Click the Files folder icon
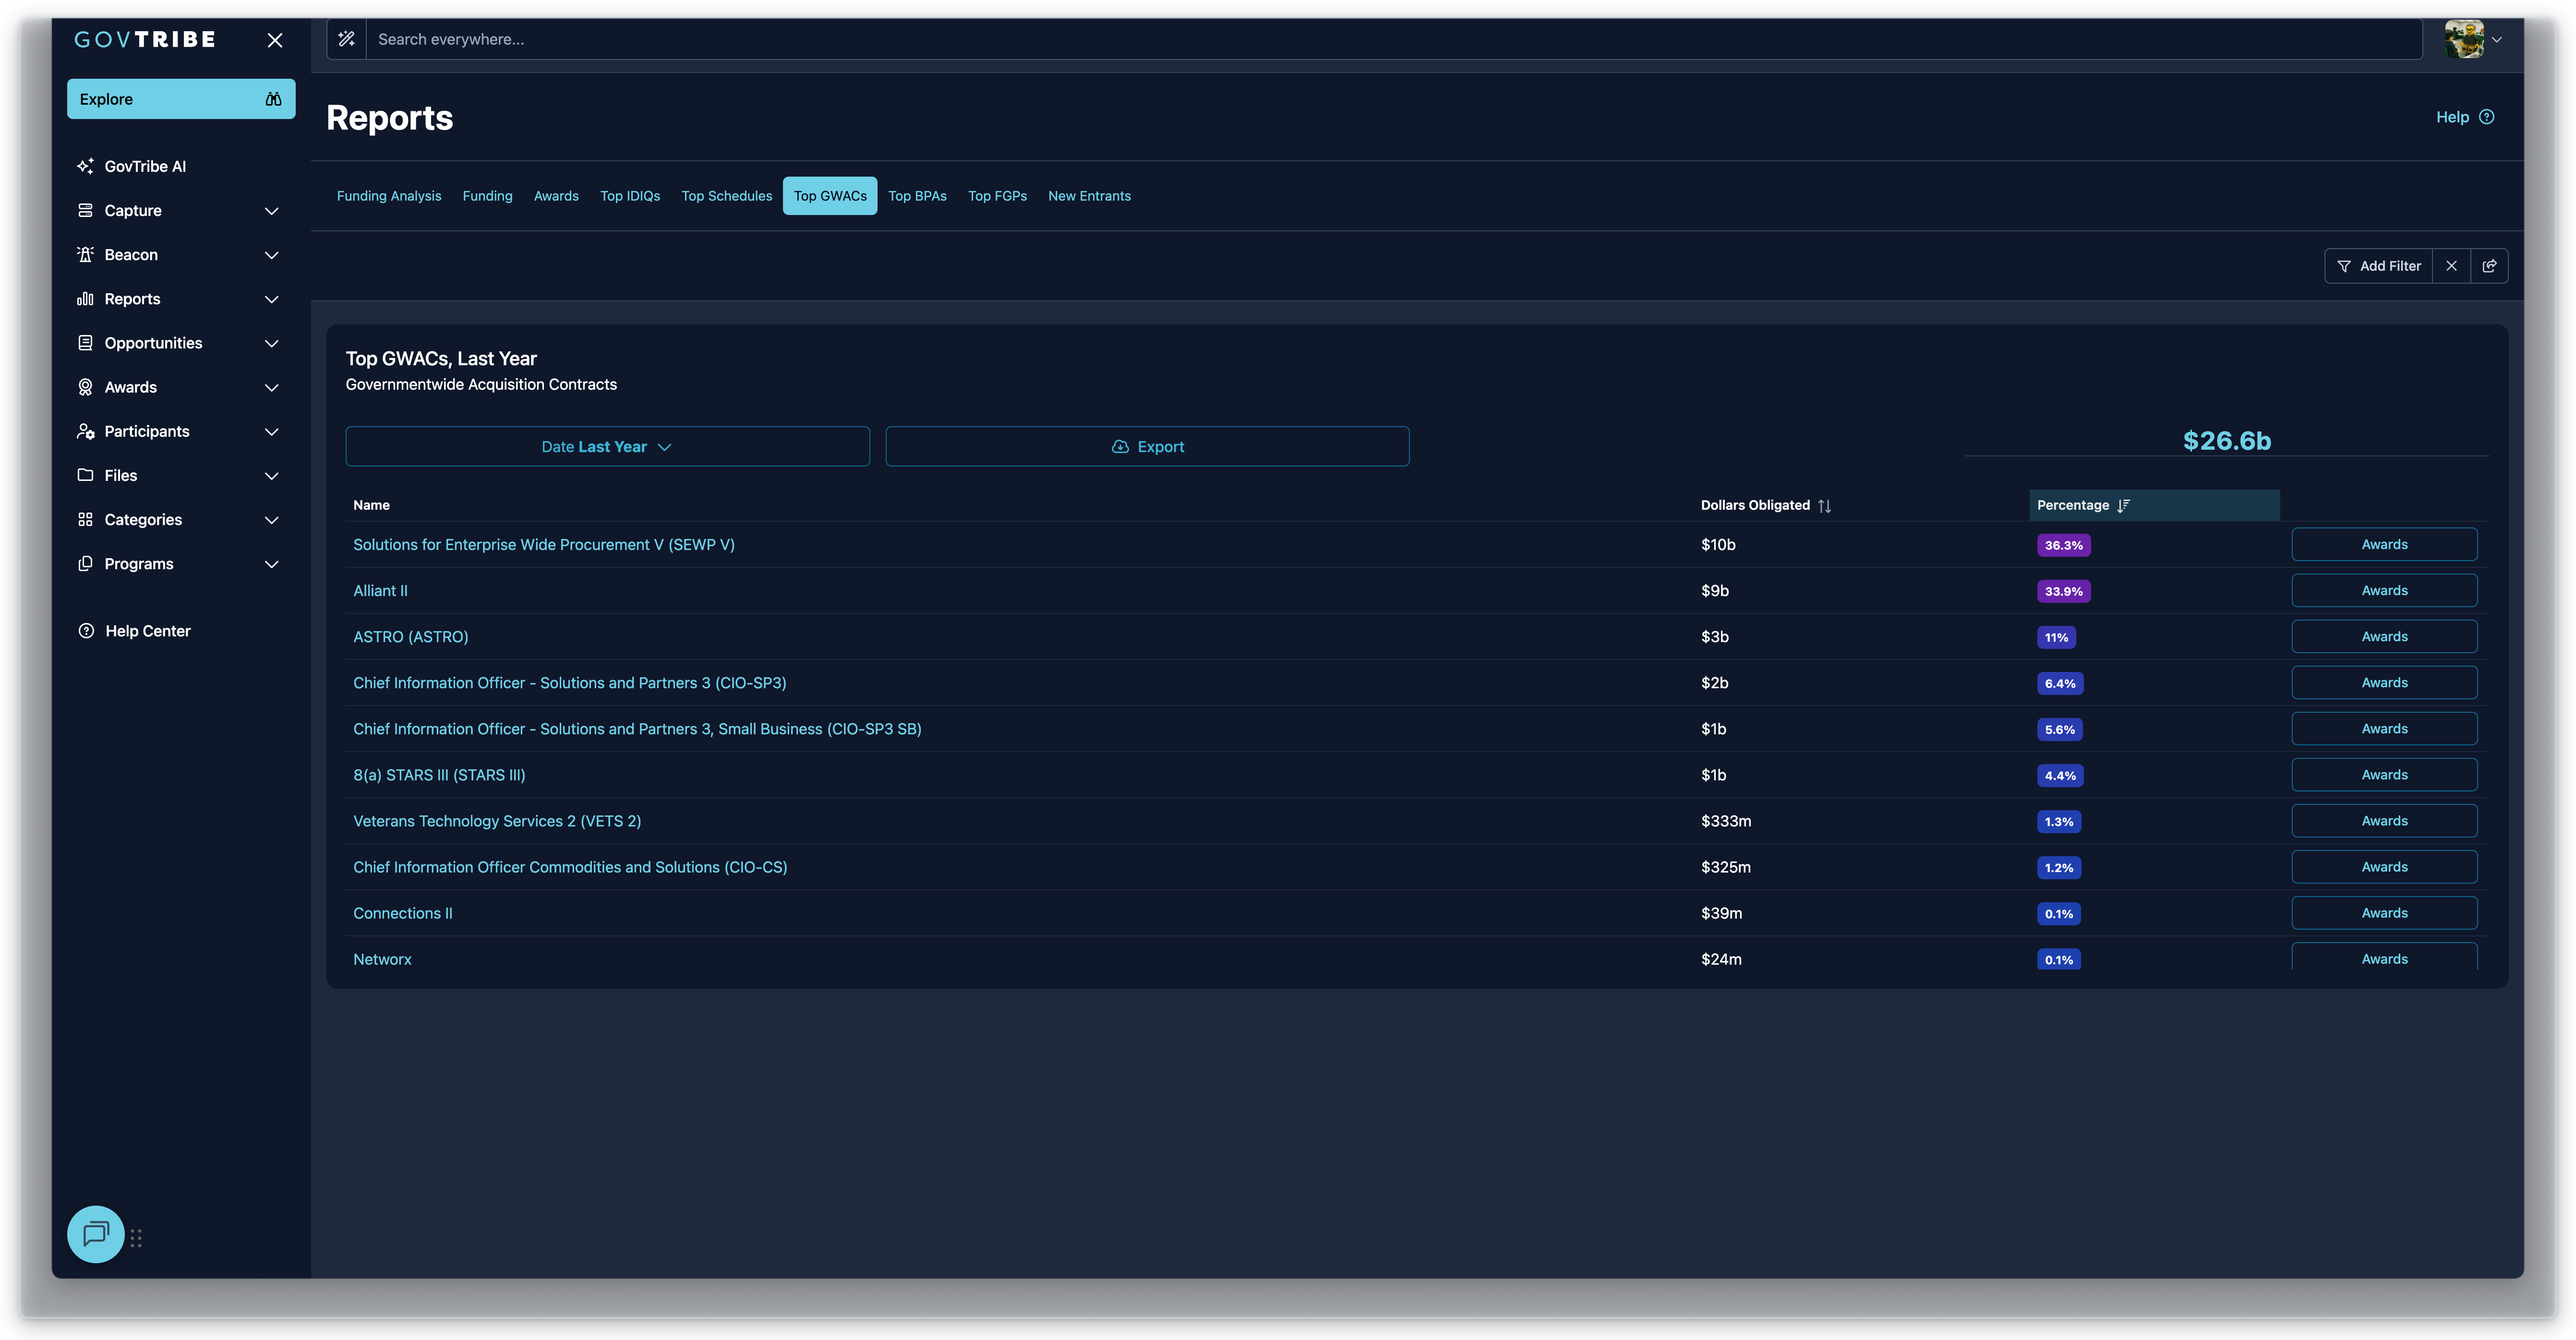 (x=86, y=475)
